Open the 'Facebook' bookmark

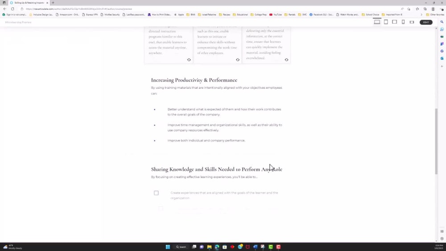(322, 15)
